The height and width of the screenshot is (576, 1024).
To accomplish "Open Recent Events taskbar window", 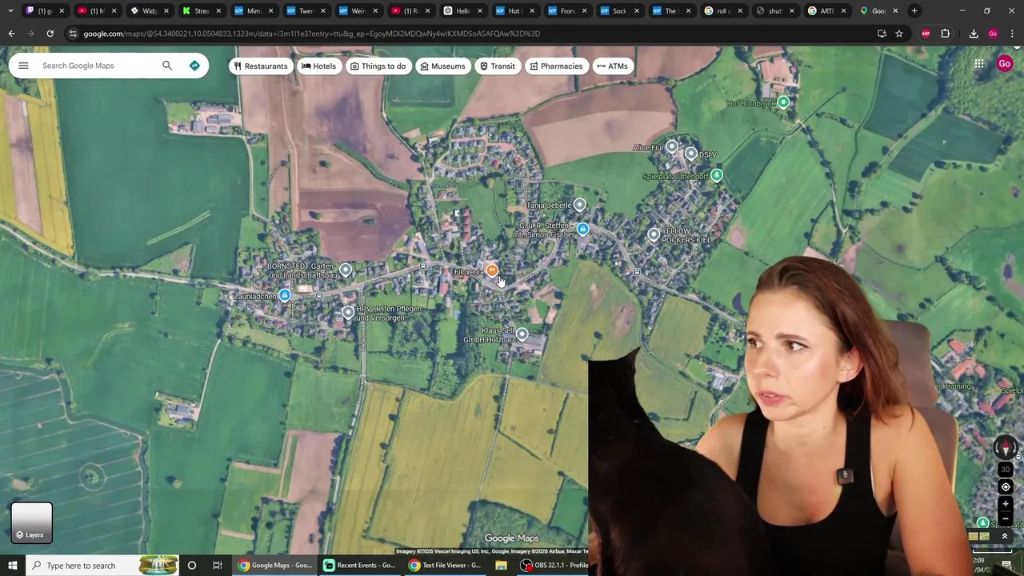I will (x=359, y=566).
